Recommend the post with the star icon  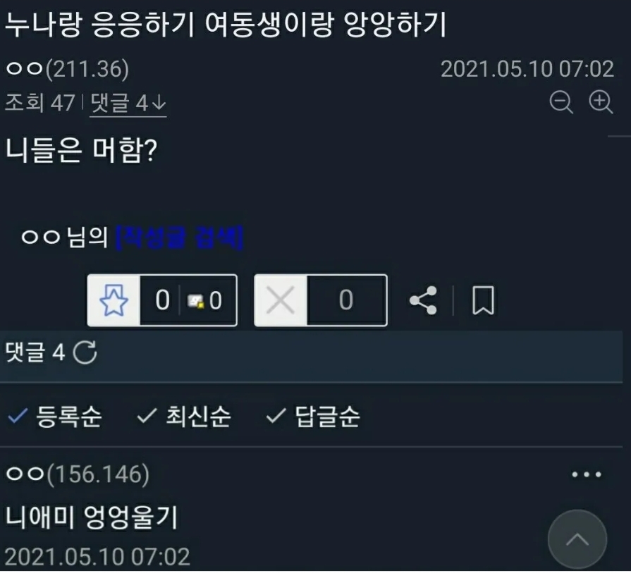[114, 300]
